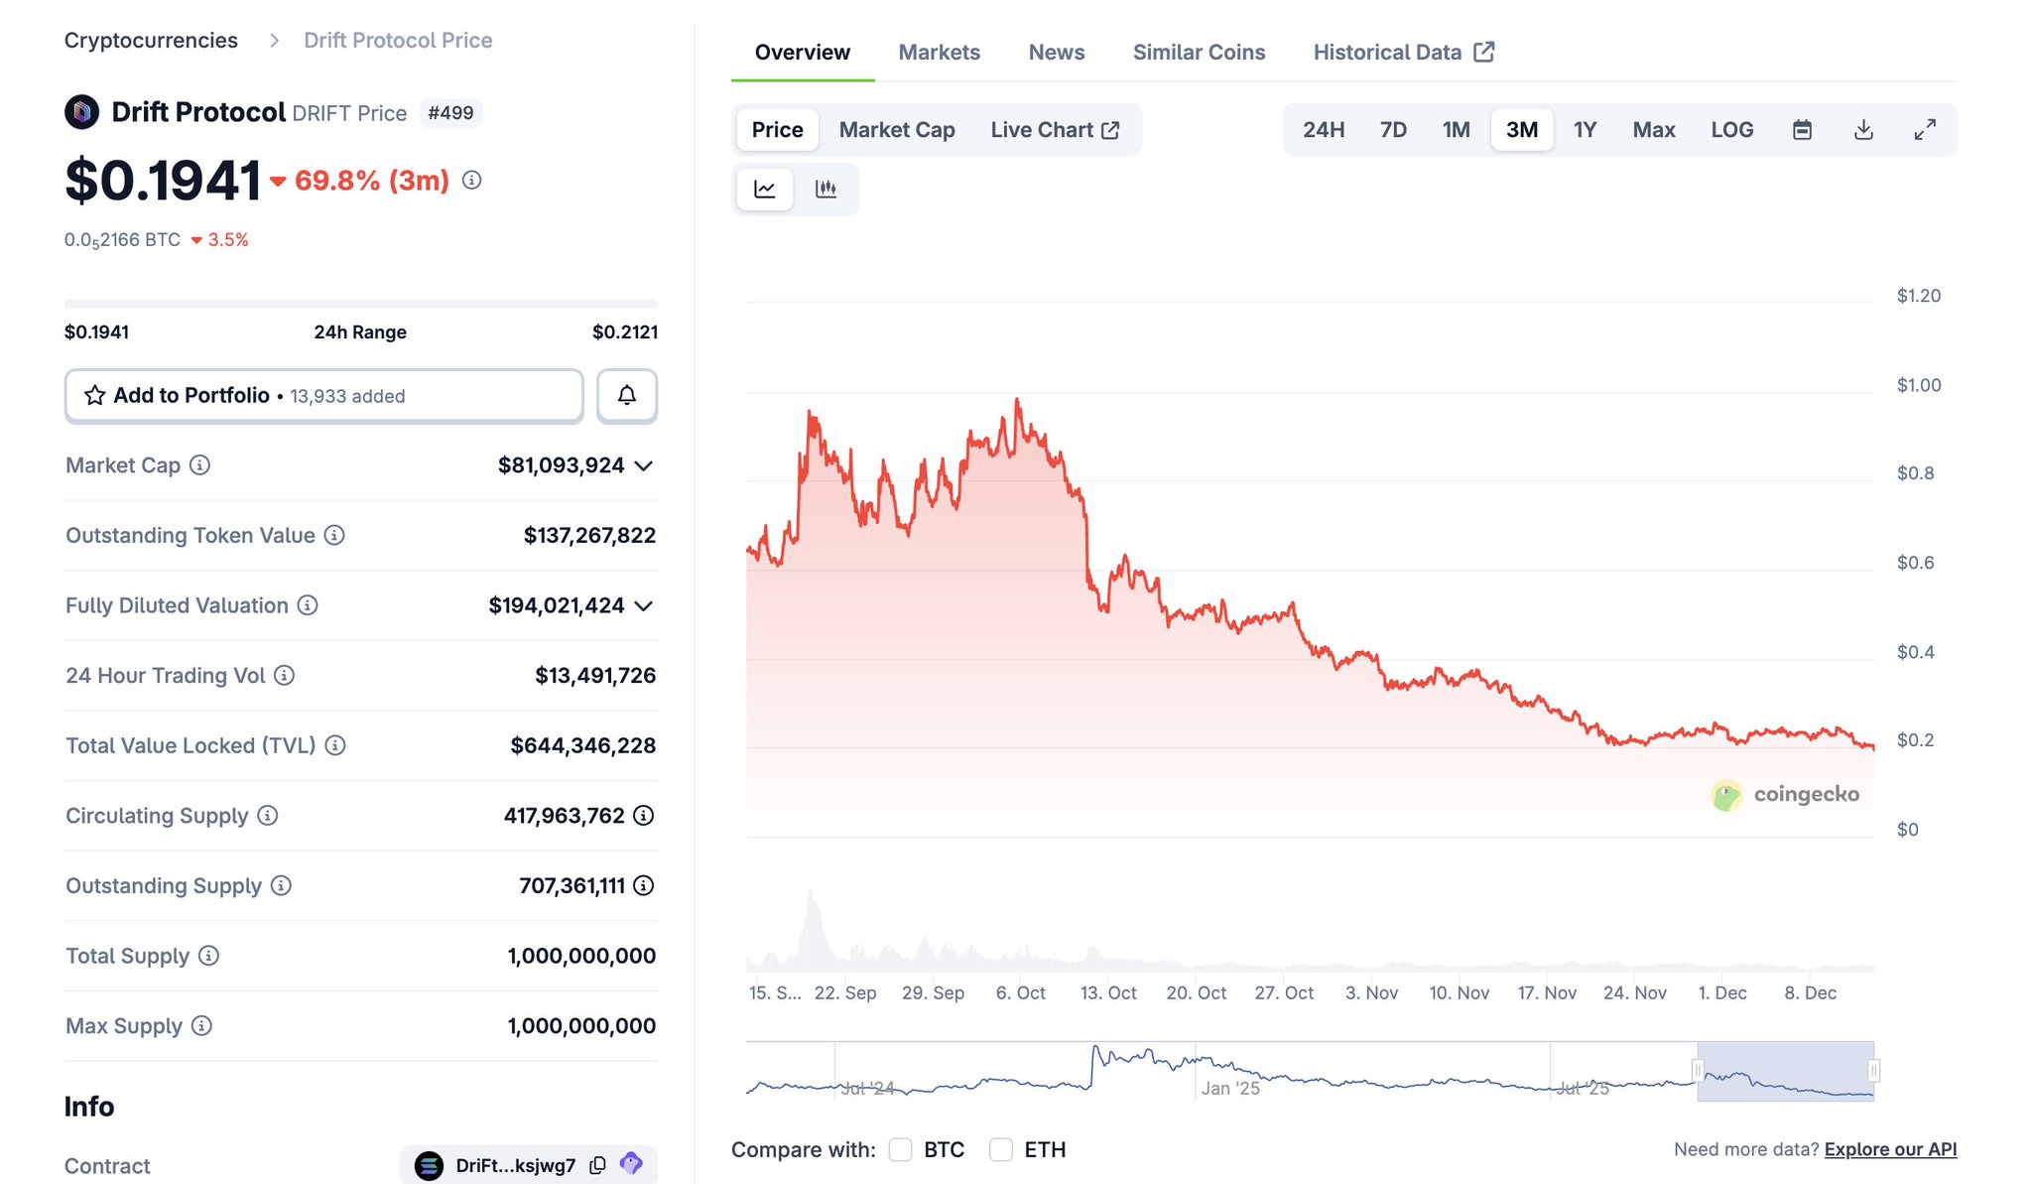Image resolution: width=2032 pixels, height=1184 pixels.
Task: Click the right handle of chart range navigator
Action: click(1873, 1070)
